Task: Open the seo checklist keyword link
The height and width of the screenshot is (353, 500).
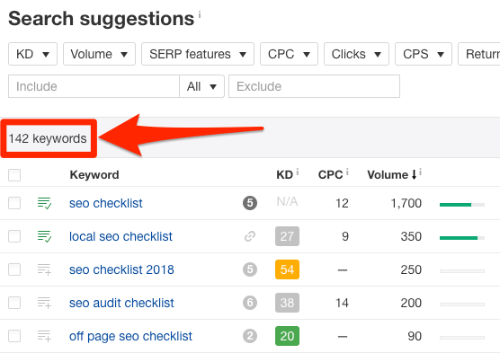Action: point(106,203)
